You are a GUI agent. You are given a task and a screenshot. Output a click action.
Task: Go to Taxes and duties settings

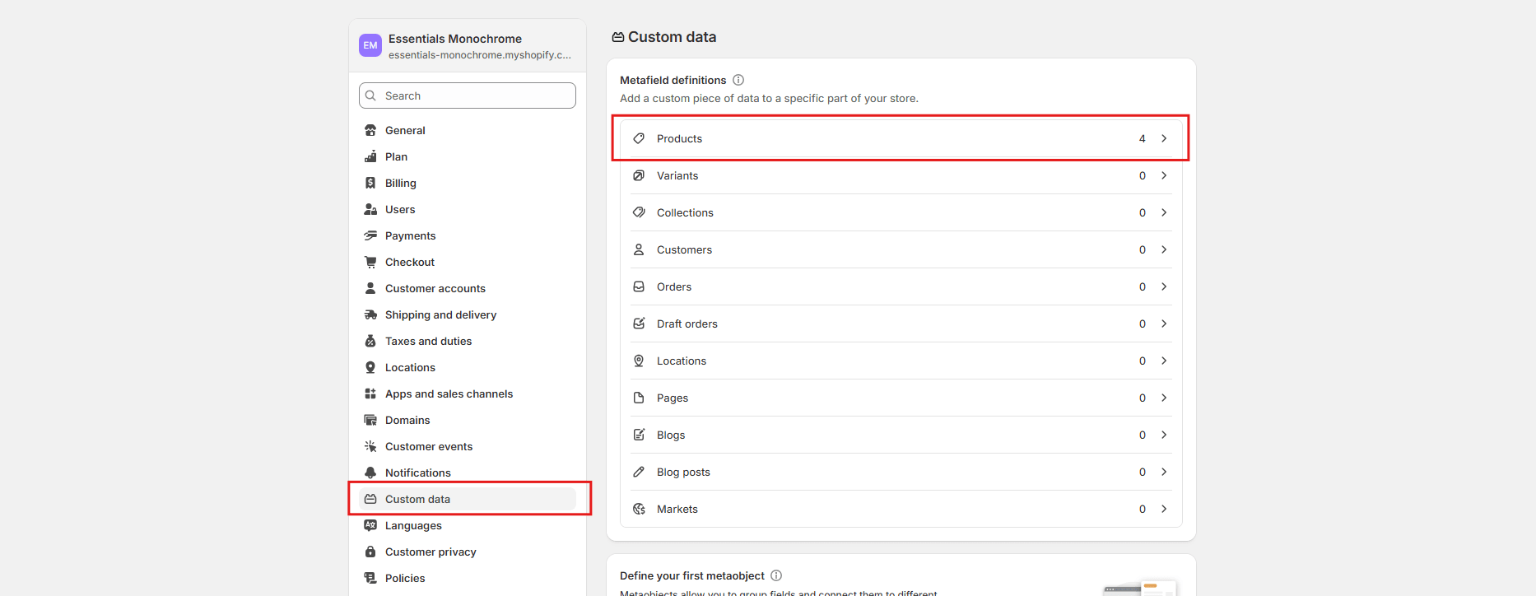click(428, 341)
